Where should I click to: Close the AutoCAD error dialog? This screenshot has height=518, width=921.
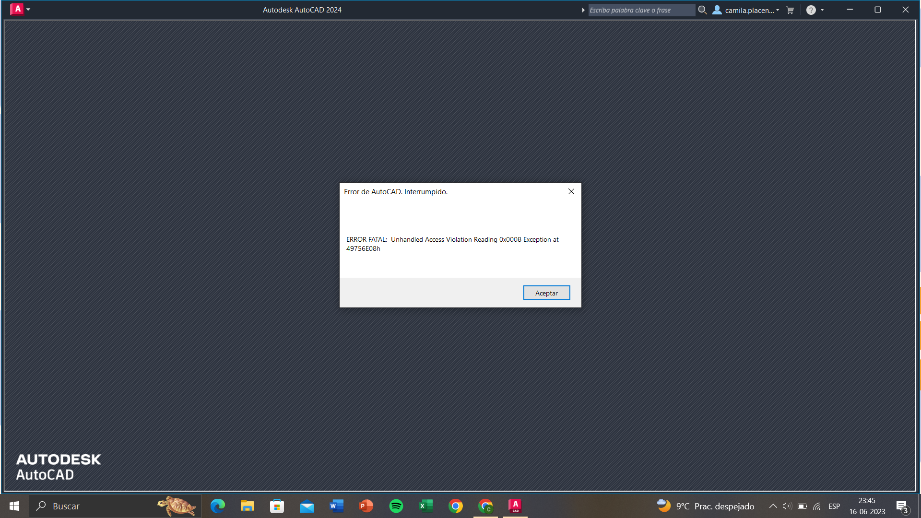click(571, 191)
